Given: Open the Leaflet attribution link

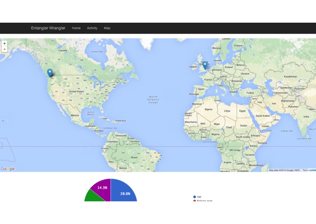Looking at the screenshot, I should tap(312, 170).
